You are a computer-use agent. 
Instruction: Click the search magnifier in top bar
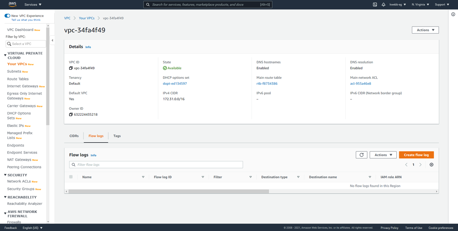[148, 4]
